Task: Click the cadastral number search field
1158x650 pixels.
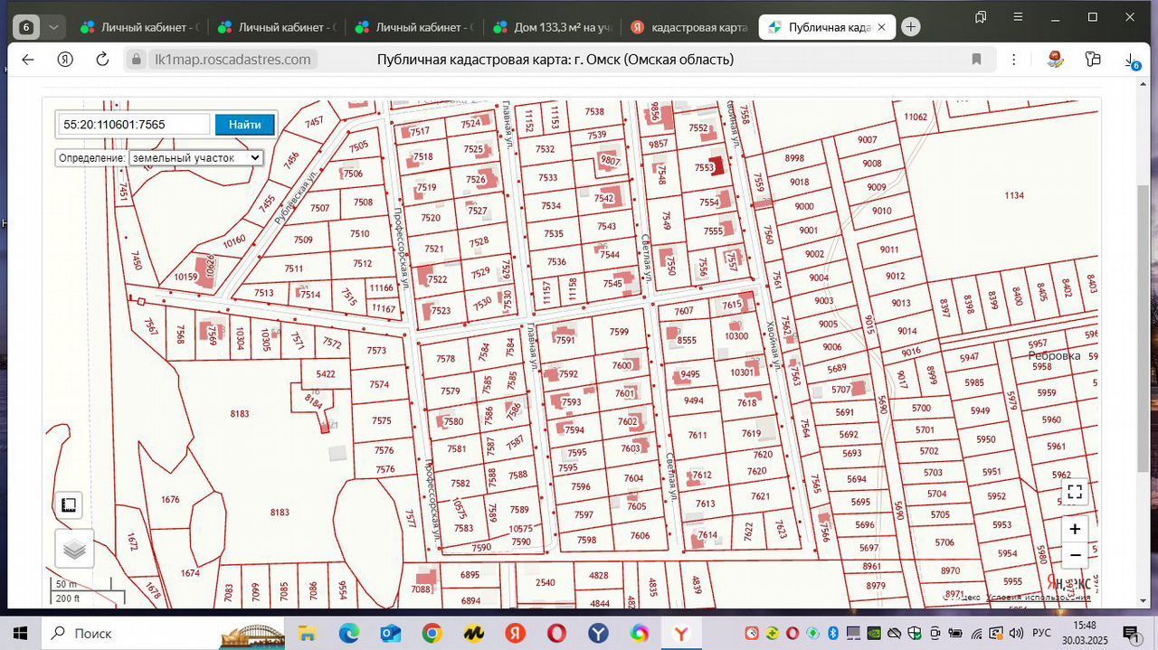Action: point(136,125)
